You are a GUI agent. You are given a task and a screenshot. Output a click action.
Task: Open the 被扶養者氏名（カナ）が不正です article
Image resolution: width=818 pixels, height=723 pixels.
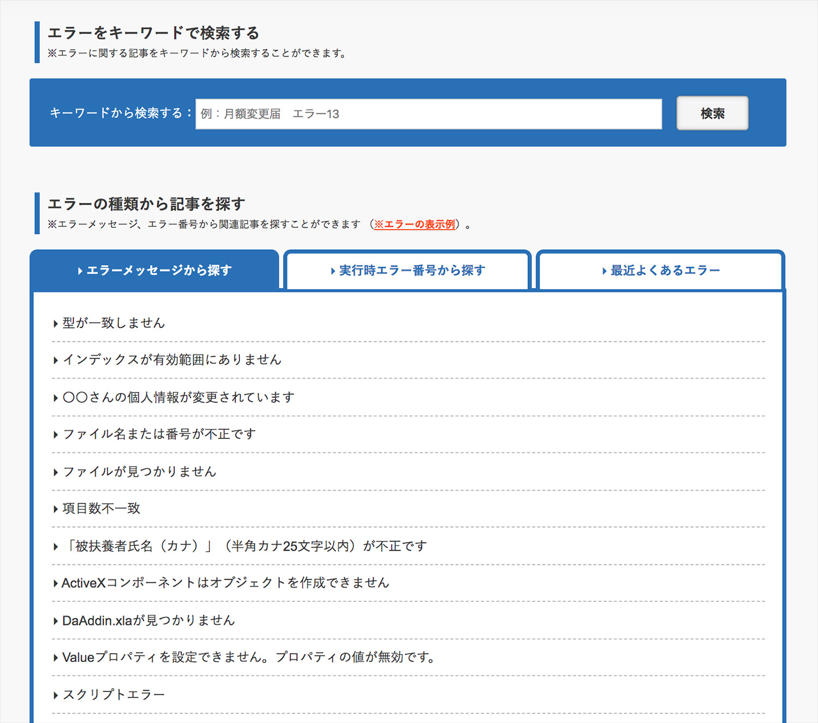245,546
